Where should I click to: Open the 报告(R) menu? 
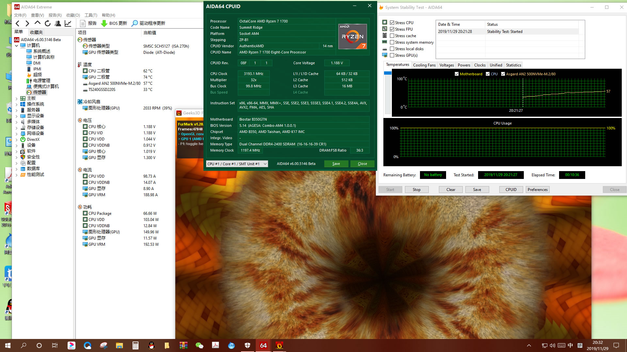click(55, 15)
